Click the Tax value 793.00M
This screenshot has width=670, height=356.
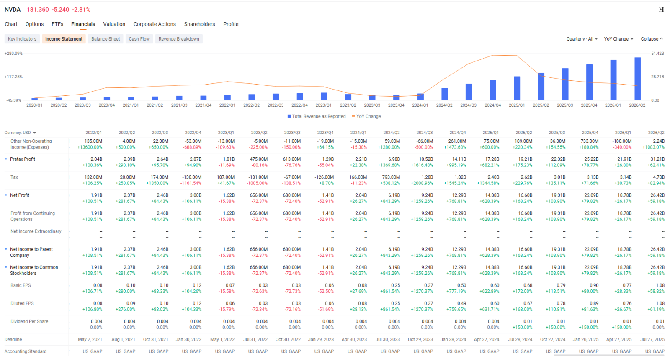tap(391, 177)
